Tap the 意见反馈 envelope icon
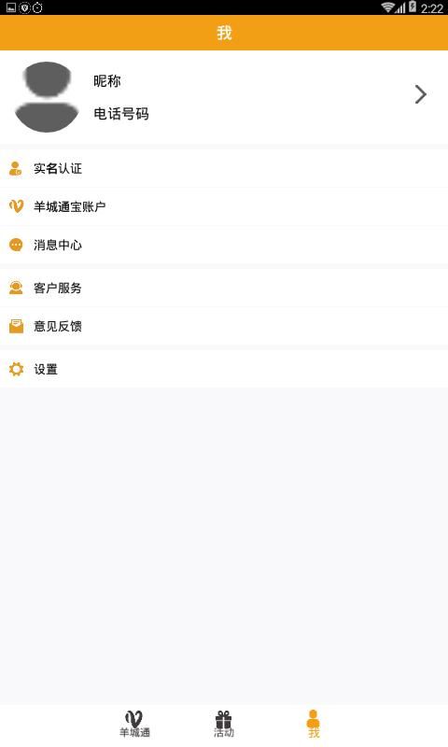This screenshot has height=747, width=448. [16, 326]
